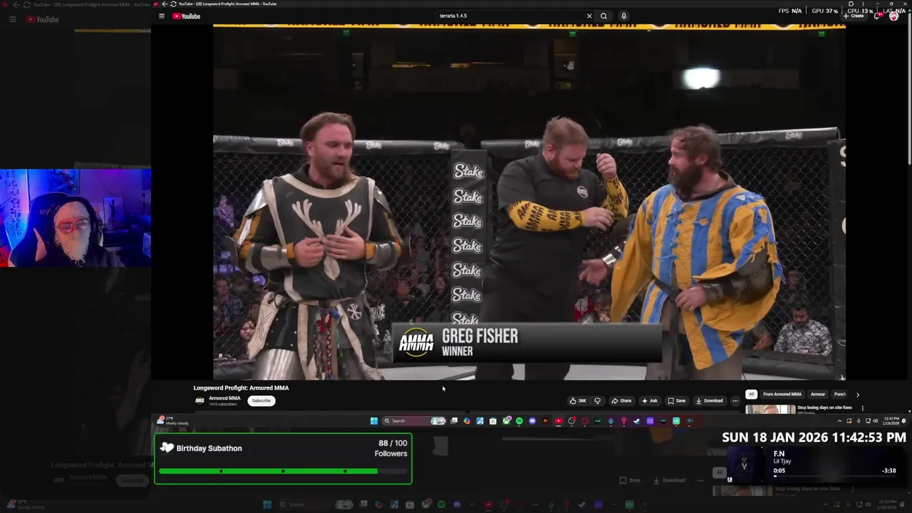Open the YouTube guide hamburger menu

162,16
